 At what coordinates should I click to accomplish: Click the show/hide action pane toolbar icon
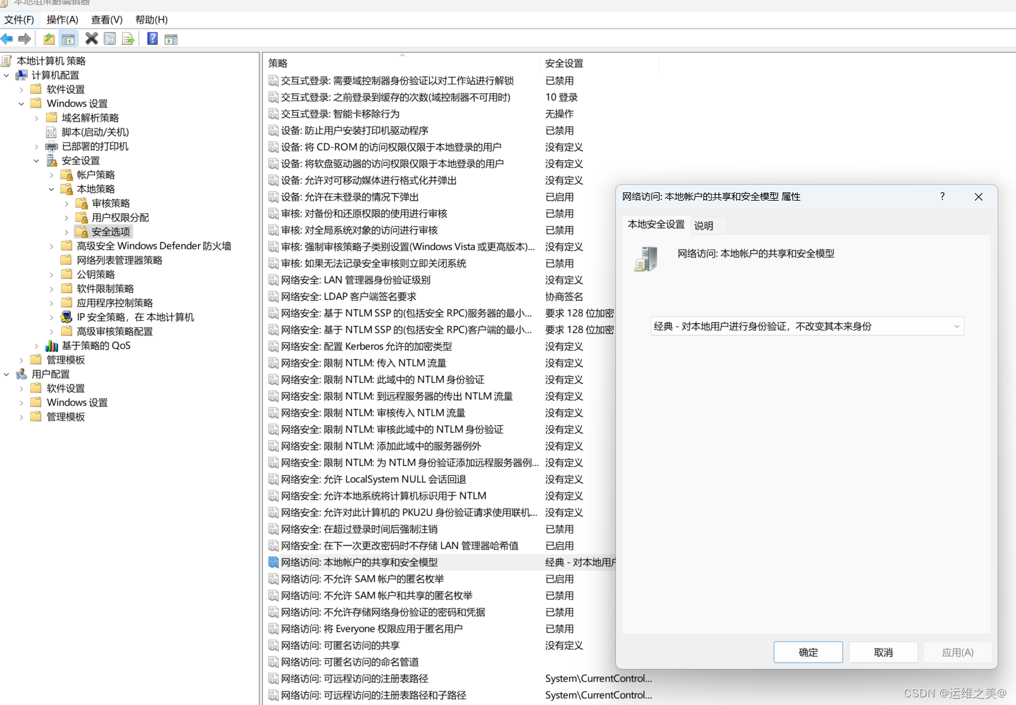(x=171, y=39)
